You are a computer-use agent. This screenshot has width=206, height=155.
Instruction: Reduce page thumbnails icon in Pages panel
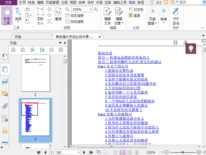[x=23, y=50]
